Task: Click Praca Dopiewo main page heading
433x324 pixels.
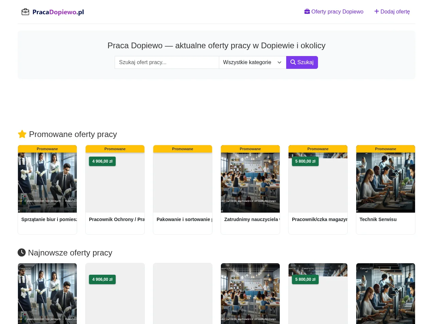Action: click(216, 46)
